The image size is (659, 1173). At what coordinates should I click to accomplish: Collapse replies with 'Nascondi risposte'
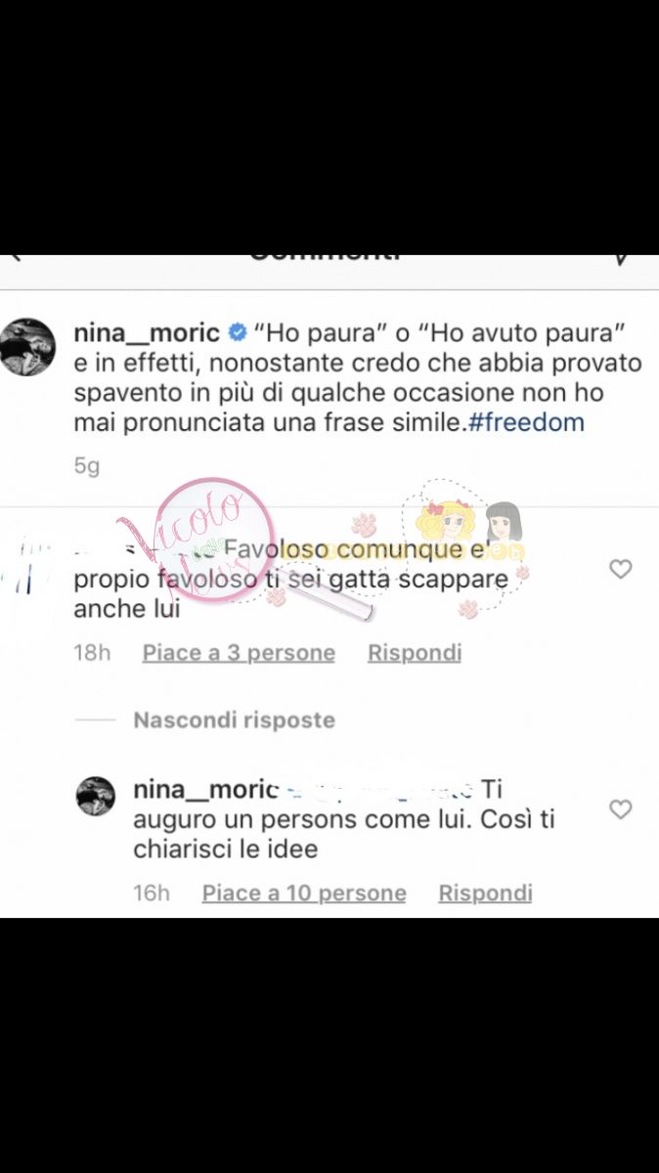click(234, 720)
